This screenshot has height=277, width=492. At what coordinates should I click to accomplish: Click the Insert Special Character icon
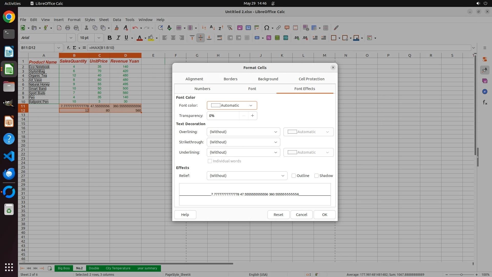(266, 28)
